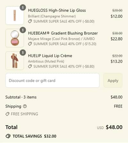The width and height of the screenshot is (128, 143).
Task: Open the HUEGLOSS lip gloss product thumbnail
Action: pyautogui.click(x=15, y=15)
